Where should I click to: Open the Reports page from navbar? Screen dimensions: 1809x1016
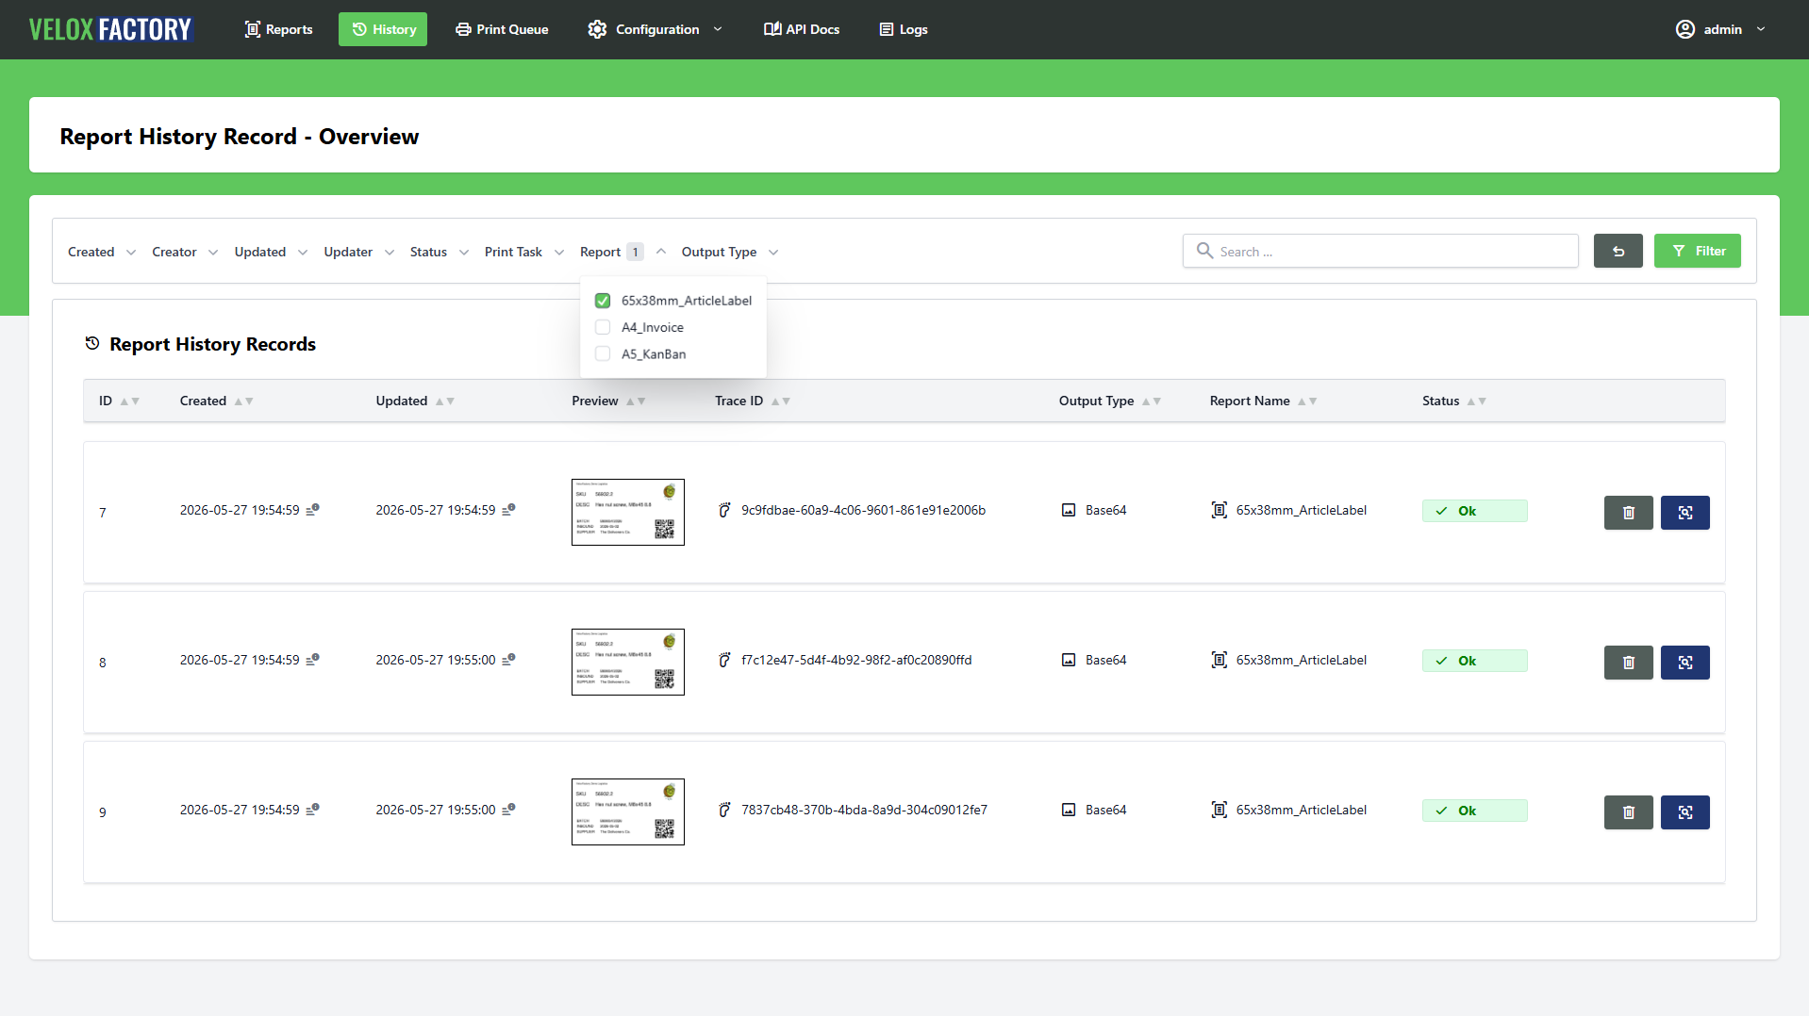point(278,29)
